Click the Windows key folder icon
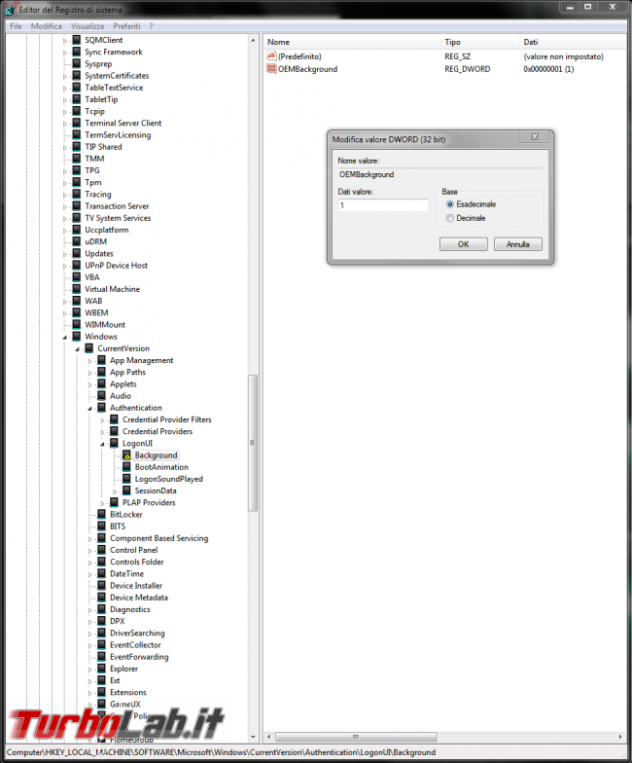 [76, 337]
